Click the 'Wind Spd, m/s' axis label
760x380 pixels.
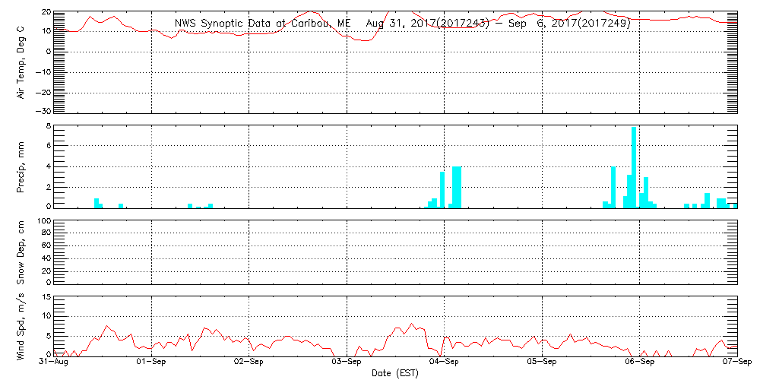(21, 325)
